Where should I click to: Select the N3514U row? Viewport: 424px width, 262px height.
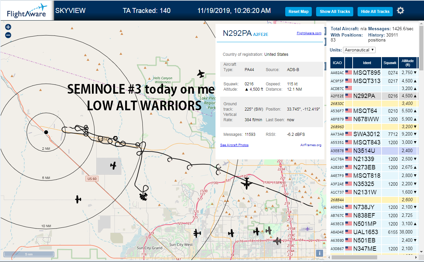click(374, 150)
